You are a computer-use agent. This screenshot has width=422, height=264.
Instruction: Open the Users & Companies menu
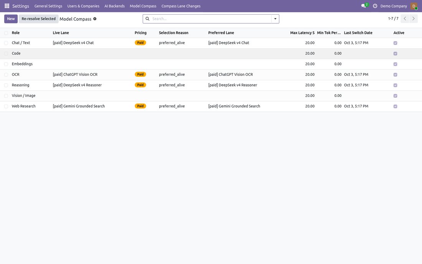83,6
